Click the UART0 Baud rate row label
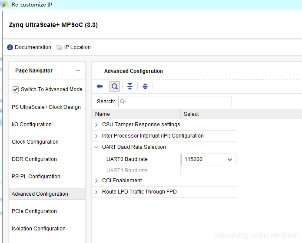The width and height of the screenshot is (302, 243). coord(127,159)
